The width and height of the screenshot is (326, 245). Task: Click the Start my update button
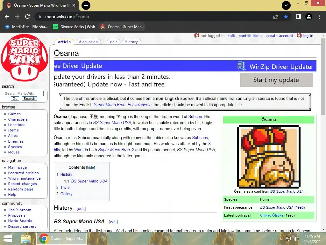point(276,80)
